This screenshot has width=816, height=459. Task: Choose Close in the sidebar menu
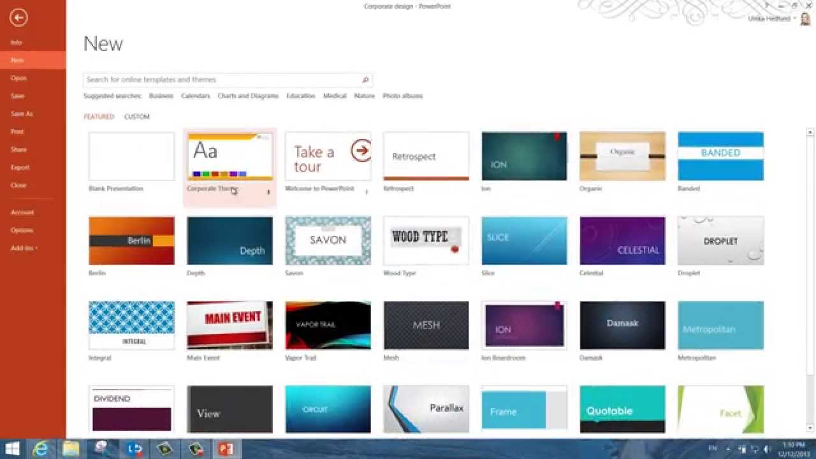pyautogui.click(x=18, y=185)
